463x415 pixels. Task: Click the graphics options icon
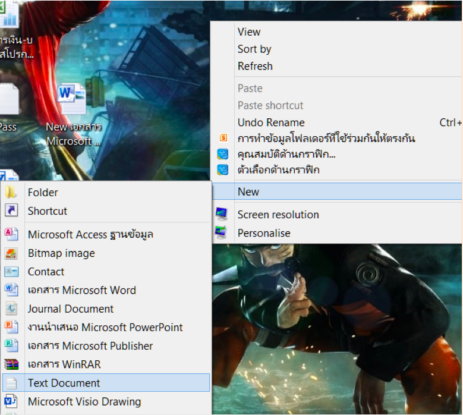coord(223,170)
